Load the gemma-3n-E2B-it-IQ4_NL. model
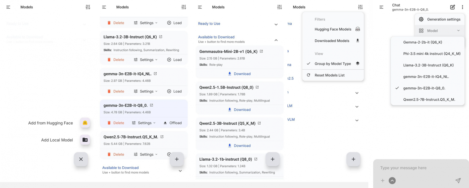469x188 pixels. 174,91
